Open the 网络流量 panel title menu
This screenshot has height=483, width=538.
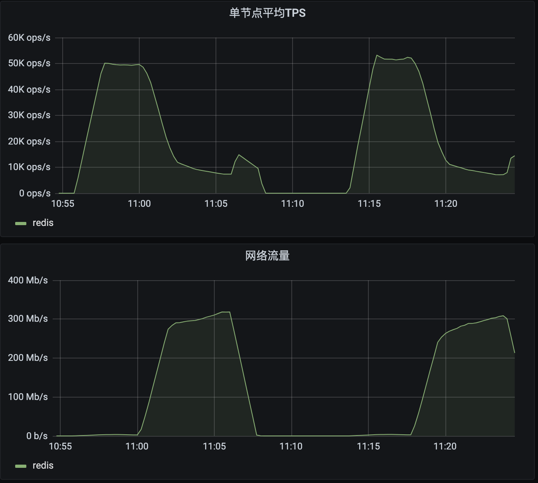pyautogui.click(x=267, y=255)
